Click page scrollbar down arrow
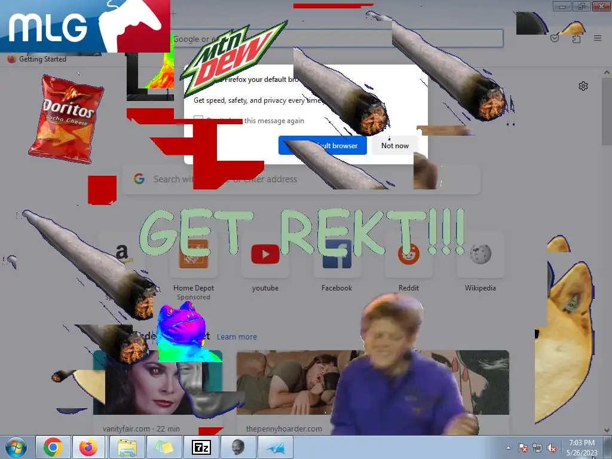The width and height of the screenshot is (612, 459). (x=607, y=430)
